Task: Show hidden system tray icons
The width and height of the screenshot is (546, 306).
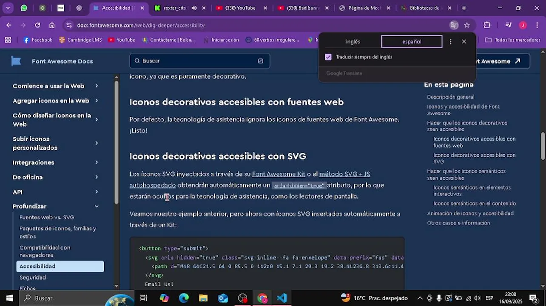Action: tap(420, 298)
